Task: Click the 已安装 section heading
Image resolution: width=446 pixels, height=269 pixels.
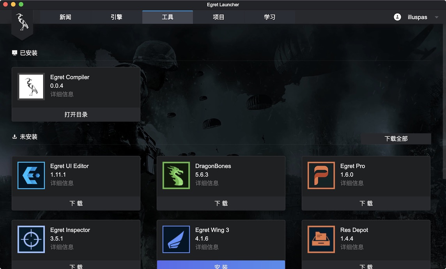Action: pyautogui.click(x=28, y=53)
